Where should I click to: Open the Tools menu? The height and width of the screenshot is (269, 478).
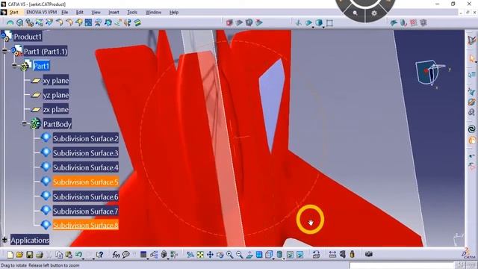coord(132,12)
